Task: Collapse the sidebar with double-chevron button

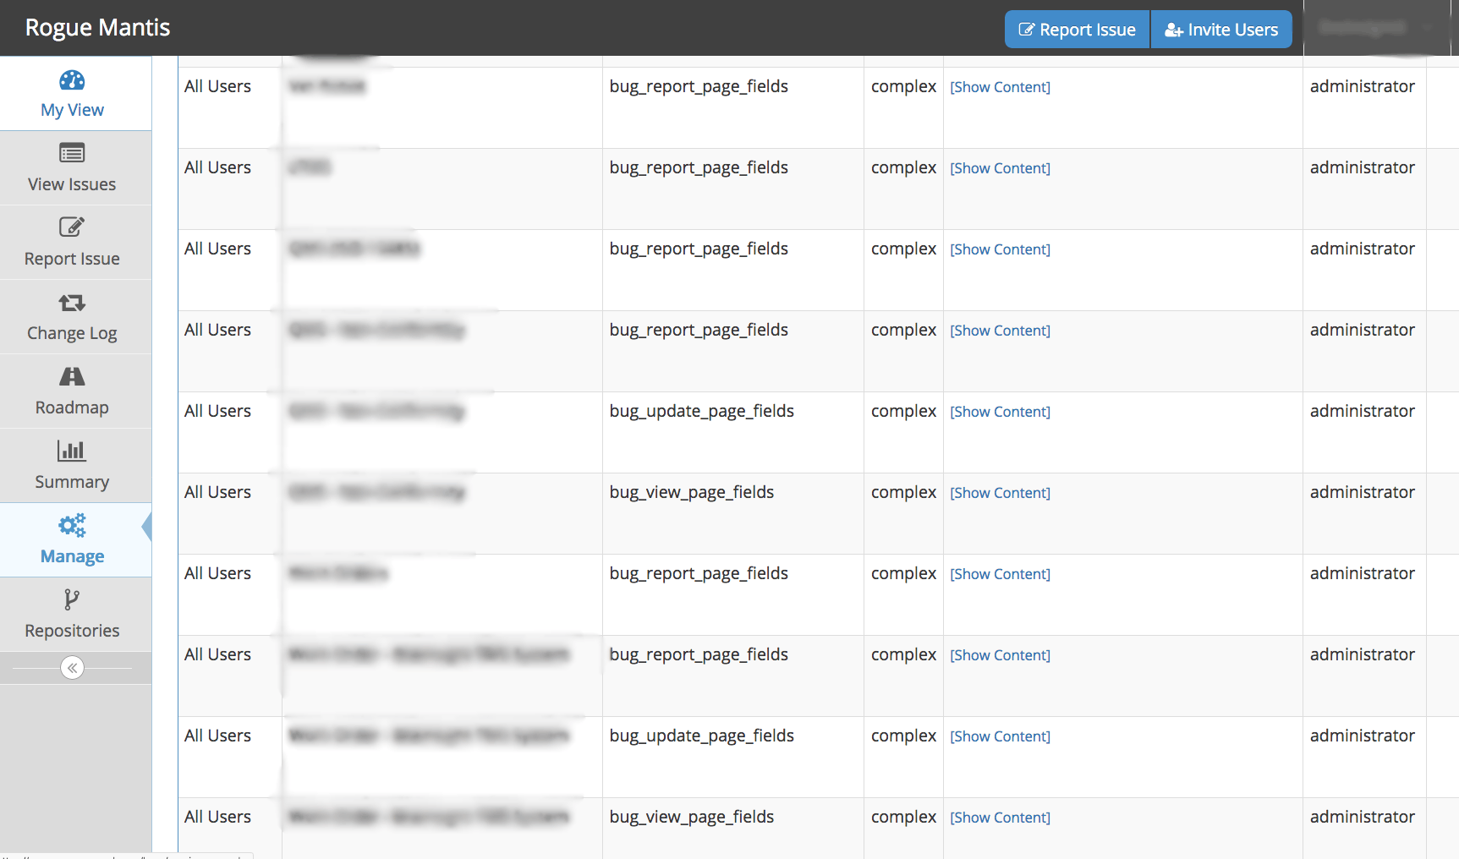Action: point(73,668)
